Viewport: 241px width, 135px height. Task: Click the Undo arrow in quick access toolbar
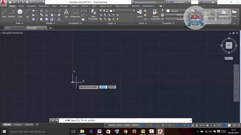(x=31, y=2)
